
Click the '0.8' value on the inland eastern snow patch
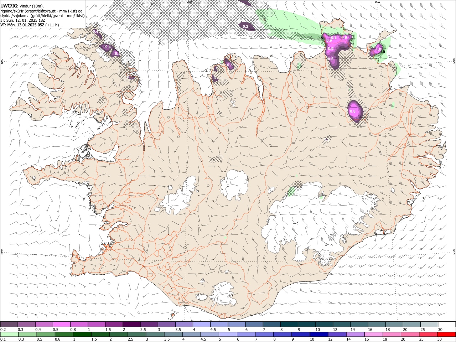click(x=353, y=111)
